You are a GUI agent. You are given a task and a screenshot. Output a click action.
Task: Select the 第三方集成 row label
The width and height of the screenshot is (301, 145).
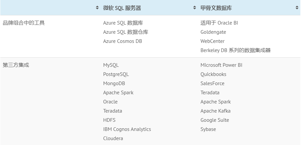(x=16, y=65)
